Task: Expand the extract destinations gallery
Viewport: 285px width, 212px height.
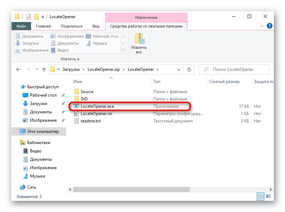Action: point(123,50)
